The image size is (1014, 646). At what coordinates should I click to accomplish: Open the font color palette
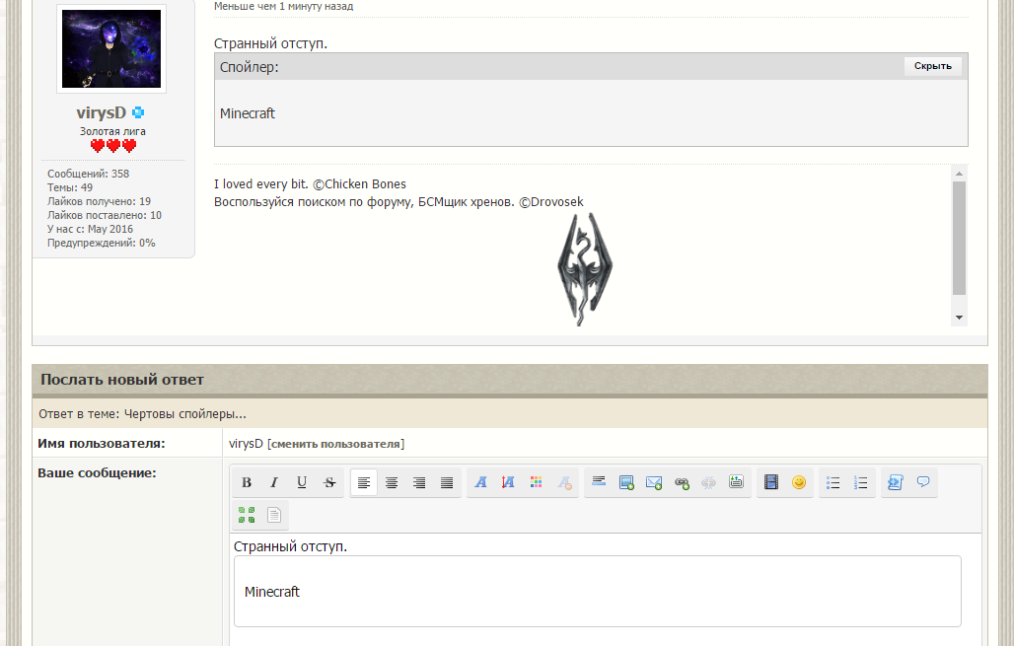(537, 482)
